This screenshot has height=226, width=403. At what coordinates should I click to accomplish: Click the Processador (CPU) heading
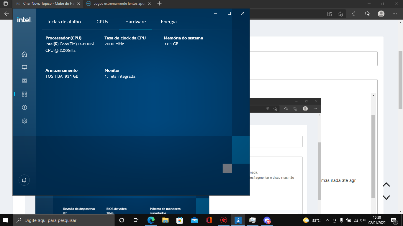63,38
